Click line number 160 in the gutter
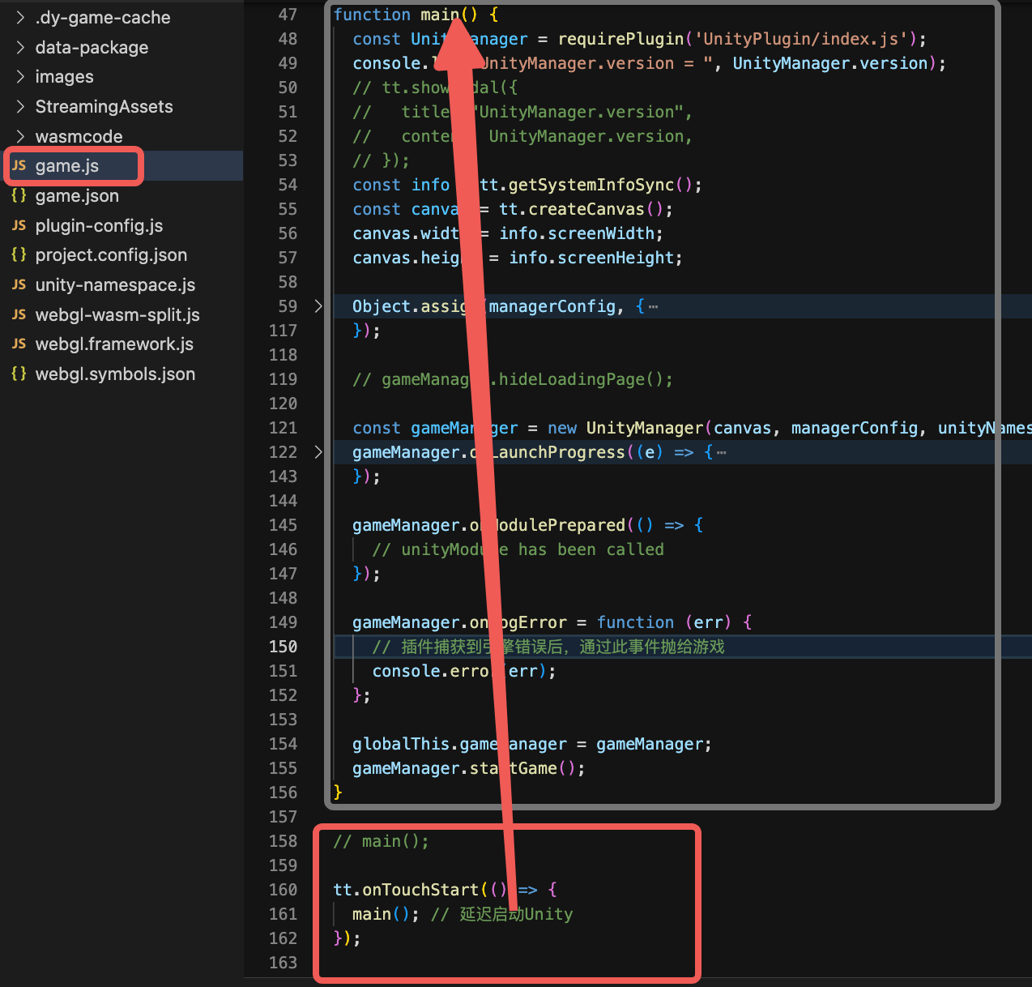 (283, 890)
